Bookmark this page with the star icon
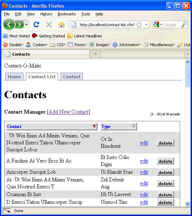Image resolution: width=192 pixels, height=216 pixels. 139,25
